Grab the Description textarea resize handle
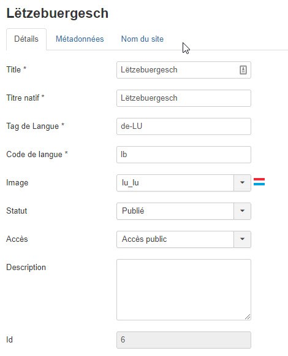Viewport: 288px width, 356px height. click(248, 317)
